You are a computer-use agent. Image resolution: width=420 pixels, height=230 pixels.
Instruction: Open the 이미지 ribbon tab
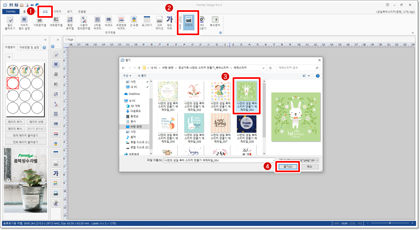click(57, 11)
